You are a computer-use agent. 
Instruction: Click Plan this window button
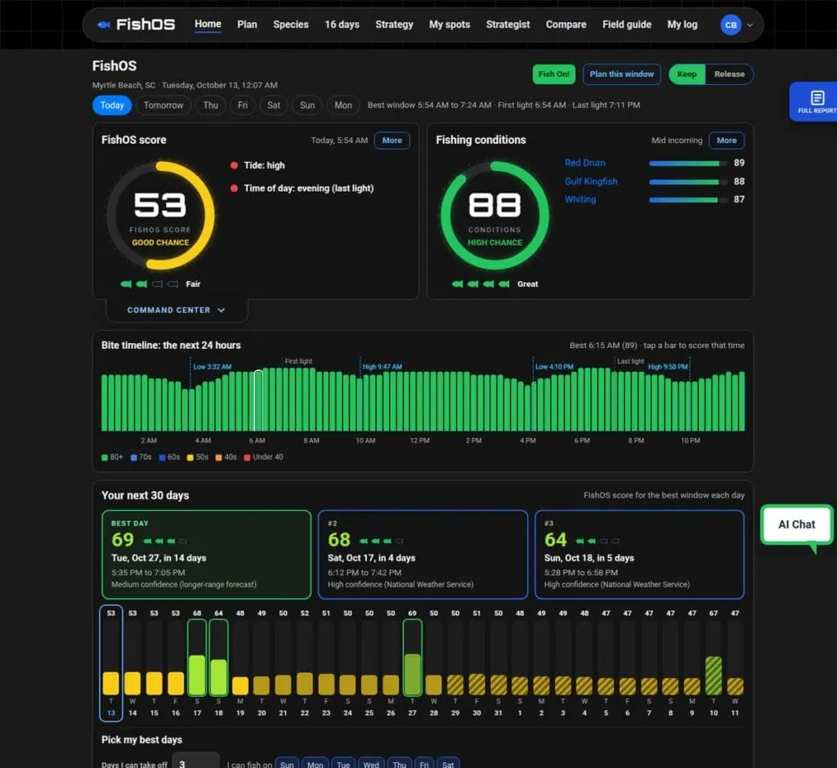point(621,74)
